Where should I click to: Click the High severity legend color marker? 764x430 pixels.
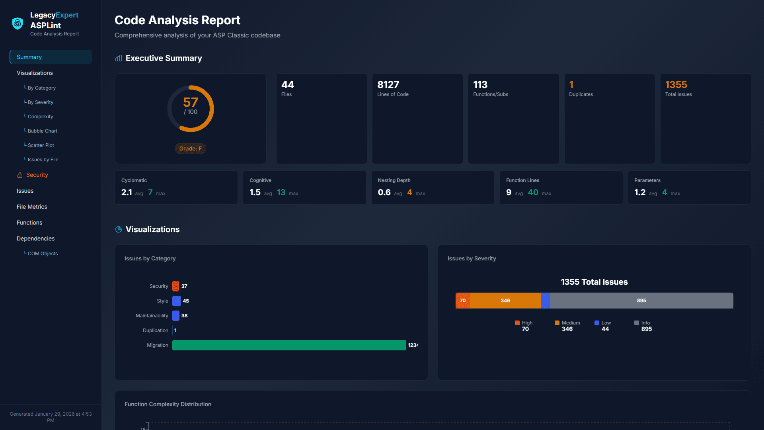click(516, 323)
